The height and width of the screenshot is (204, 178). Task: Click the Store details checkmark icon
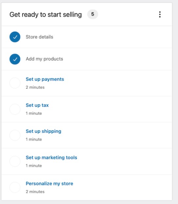pyautogui.click(x=15, y=37)
